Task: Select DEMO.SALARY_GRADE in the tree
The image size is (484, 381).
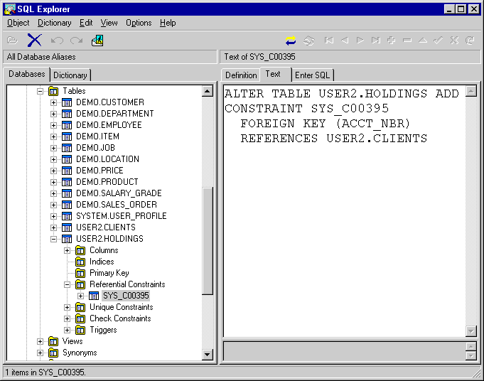Action: click(119, 193)
